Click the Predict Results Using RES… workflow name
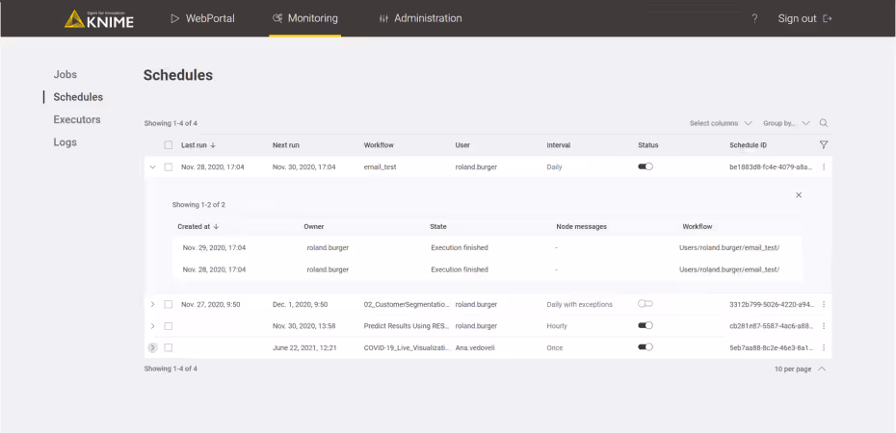 (x=407, y=326)
